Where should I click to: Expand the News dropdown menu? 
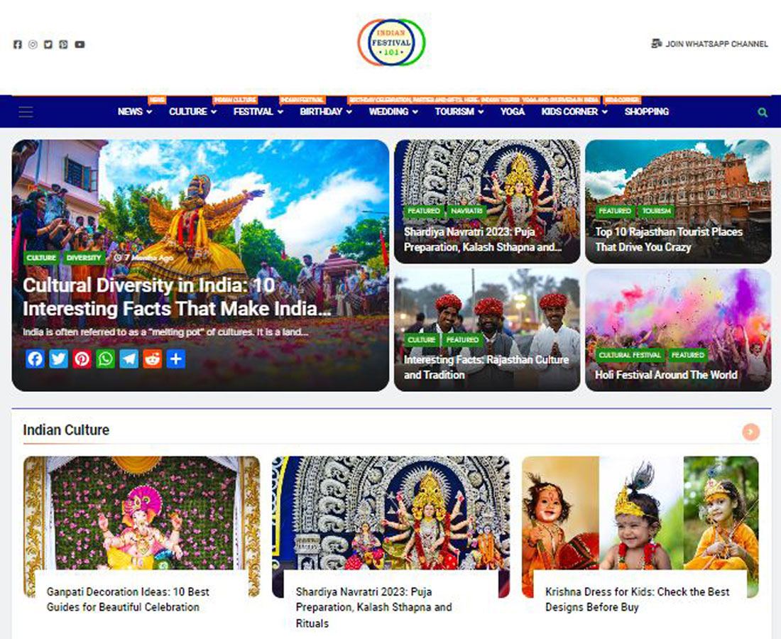point(134,111)
